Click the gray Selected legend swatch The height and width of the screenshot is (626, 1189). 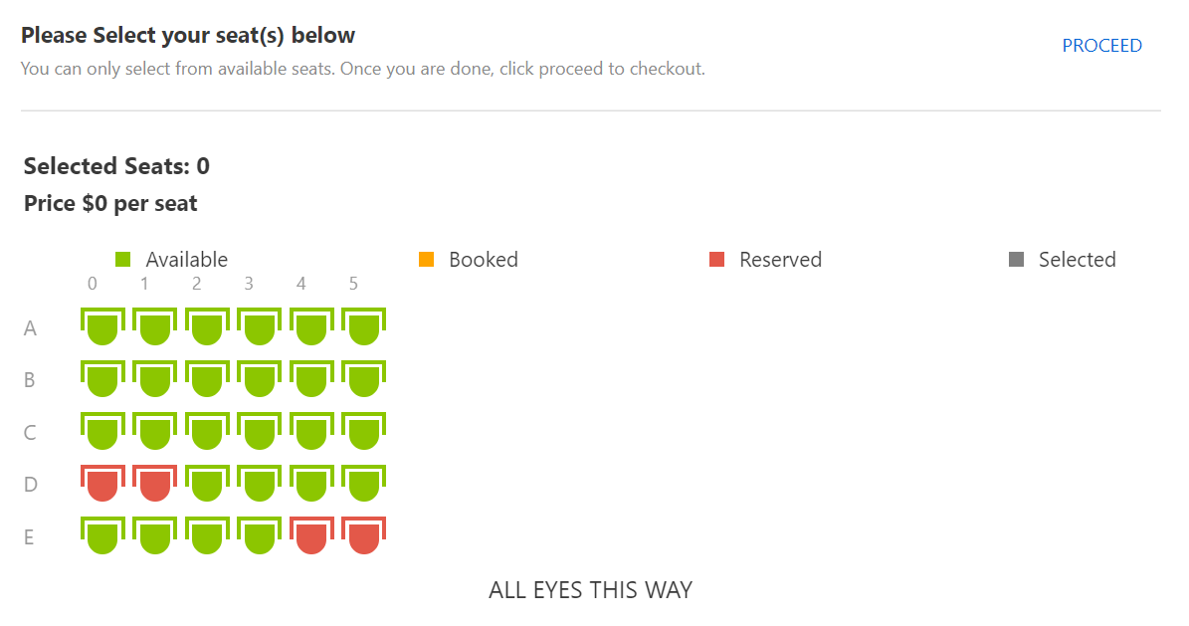[x=1016, y=260]
